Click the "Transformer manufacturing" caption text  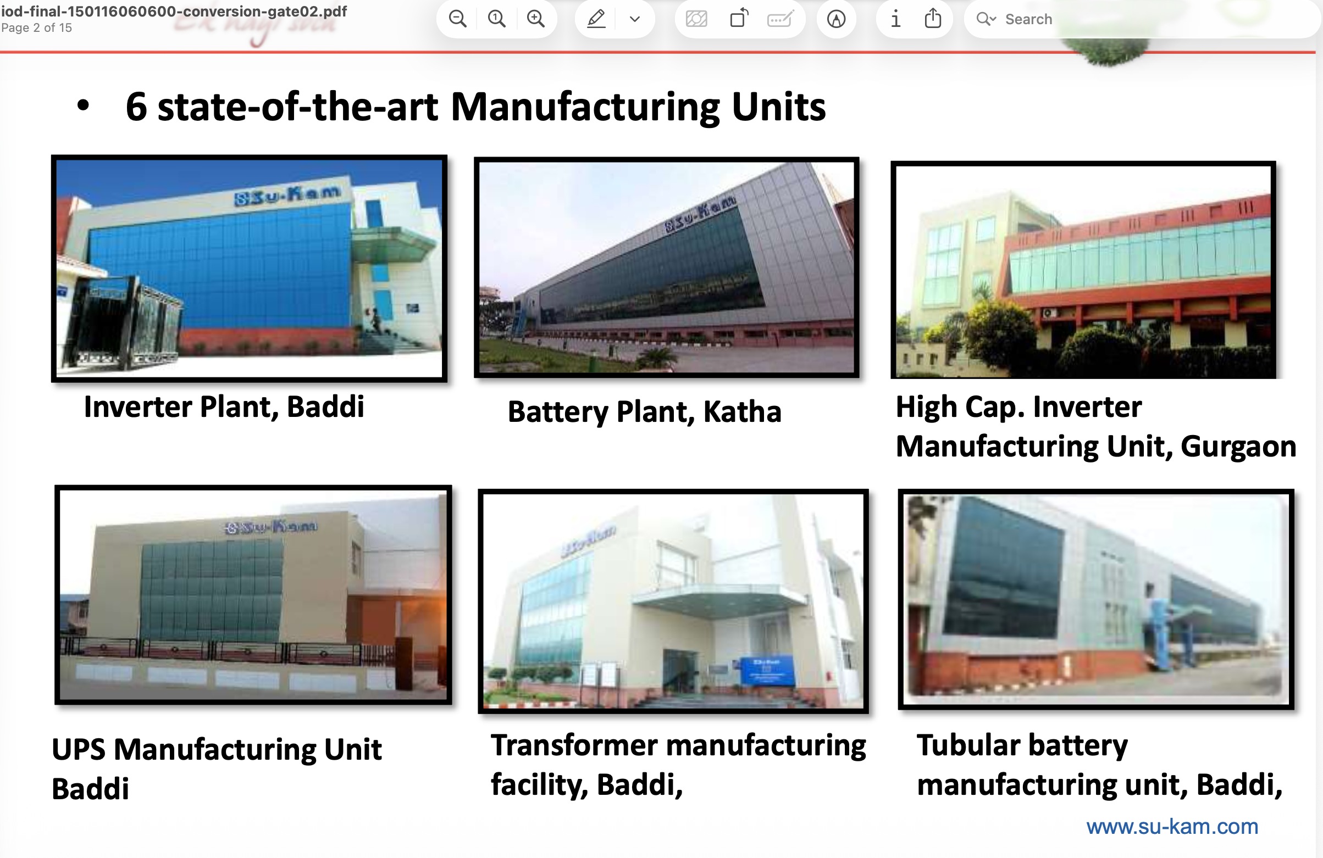[678, 745]
